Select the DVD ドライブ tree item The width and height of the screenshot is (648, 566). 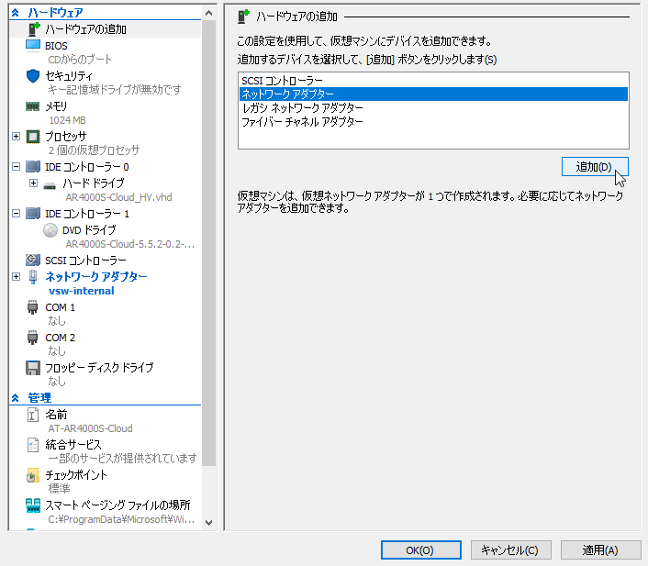[x=89, y=230]
